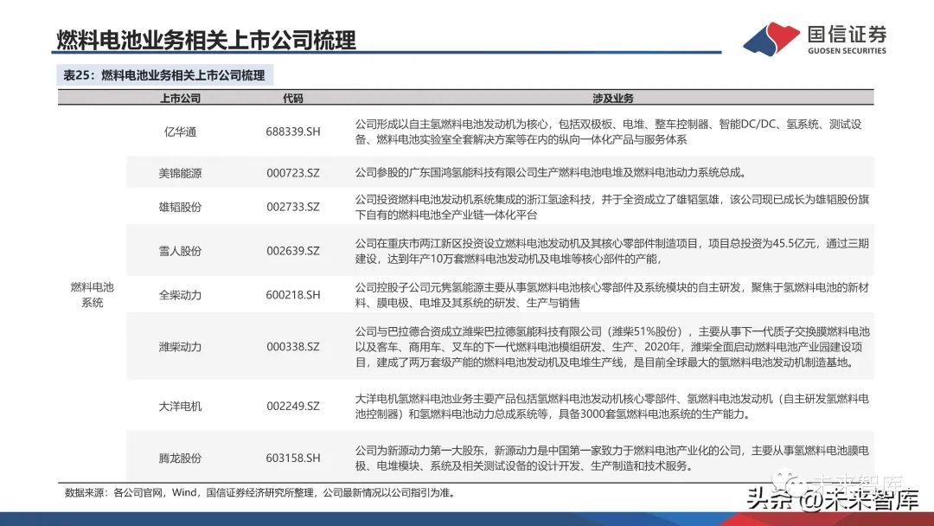Viewport: 934px width, 526px height.
Task: Select the stock code 002733.SZ
Action: 293,207
